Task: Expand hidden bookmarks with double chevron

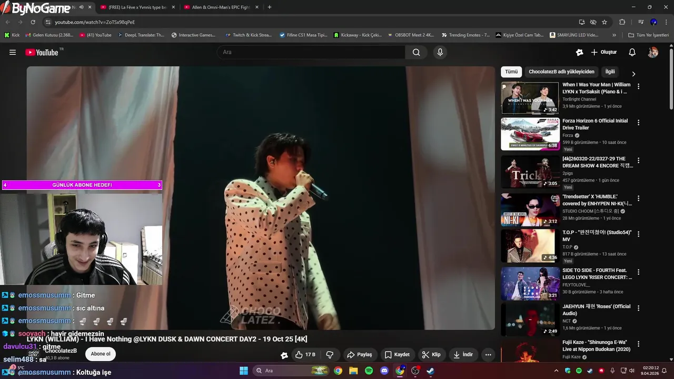Action: click(x=614, y=35)
